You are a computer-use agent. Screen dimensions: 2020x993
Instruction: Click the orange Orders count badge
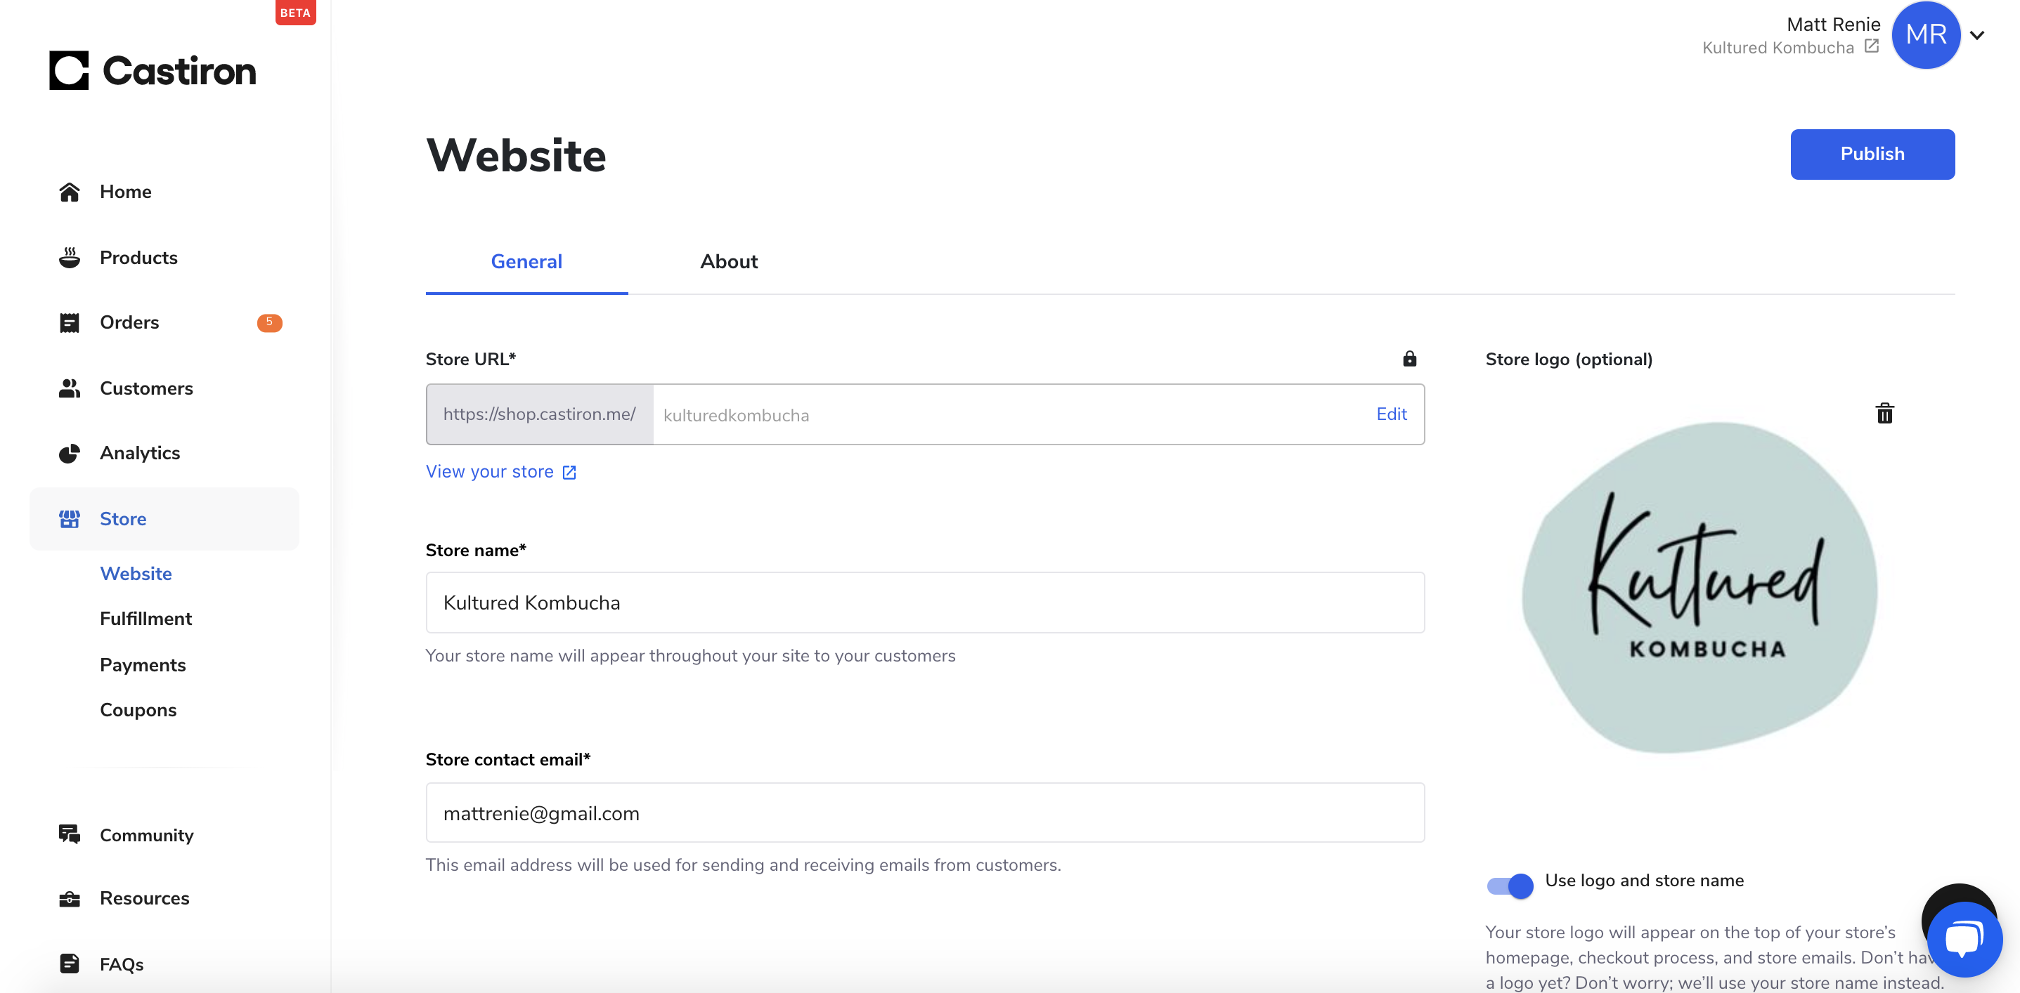pyautogui.click(x=269, y=322)
